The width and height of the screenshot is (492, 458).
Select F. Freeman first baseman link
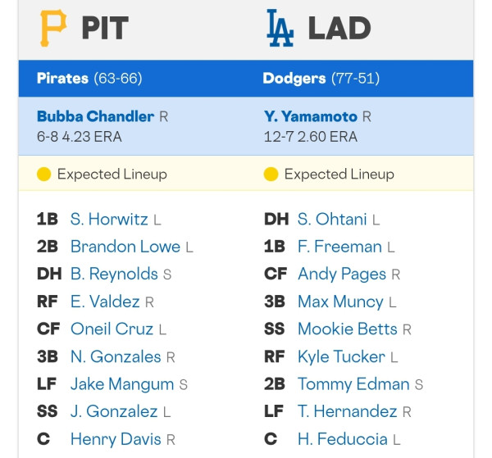tap(339, 247)
